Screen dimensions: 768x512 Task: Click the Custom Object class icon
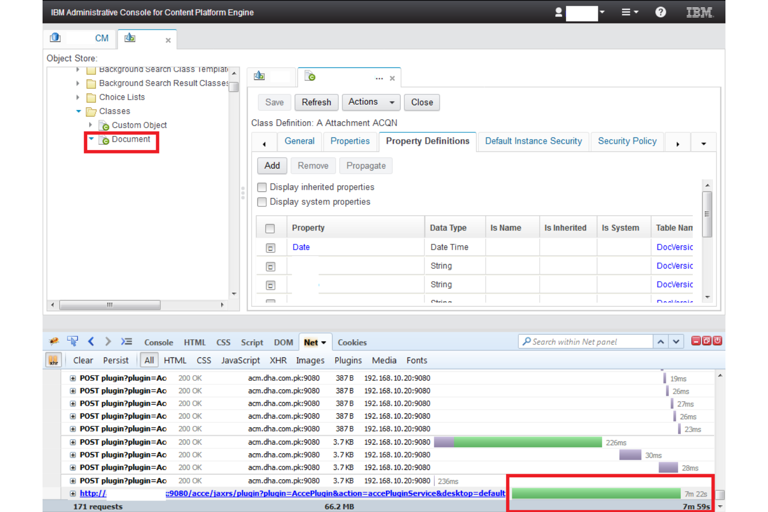point(104,126)
